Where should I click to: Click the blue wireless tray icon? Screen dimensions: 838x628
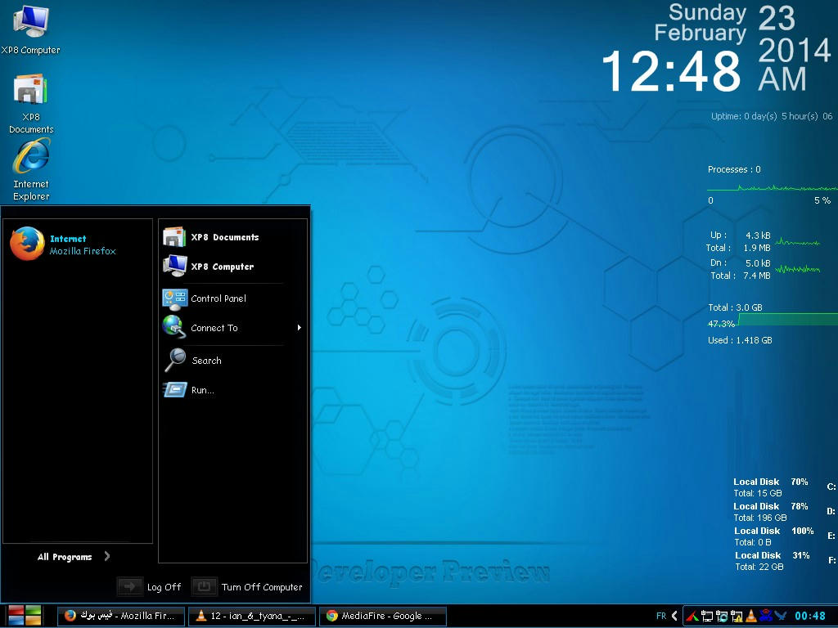[x=765, y=615]
